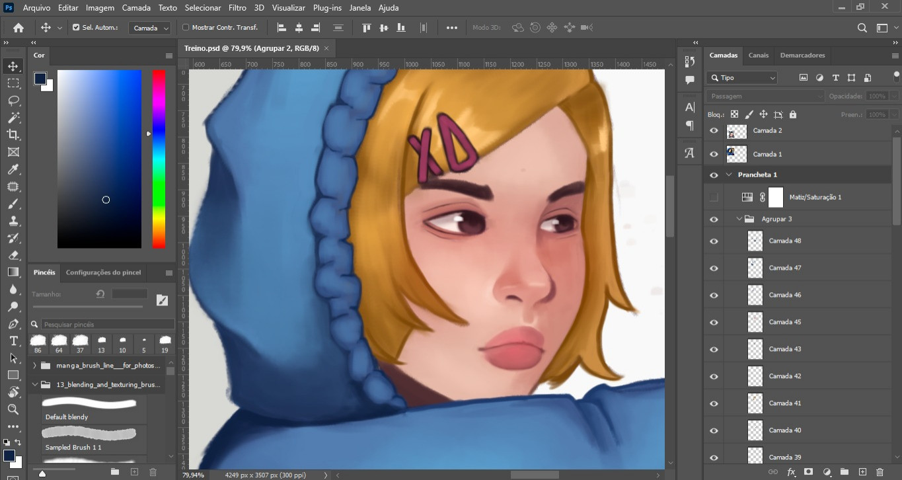
Task: Open more options ellipsis in options bar
Action: click(x=452, y=28)
